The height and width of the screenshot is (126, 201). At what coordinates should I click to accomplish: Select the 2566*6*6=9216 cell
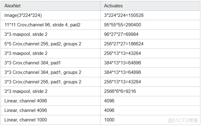click(150, 91)
